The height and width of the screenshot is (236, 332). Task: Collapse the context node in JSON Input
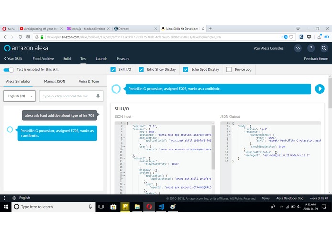click(124, 158)
